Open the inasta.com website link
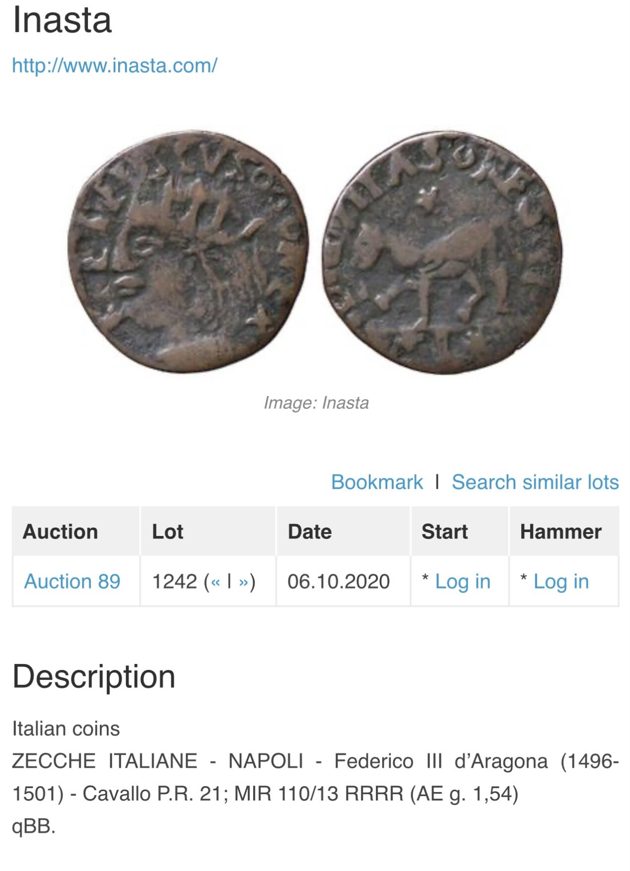Viewport: 630px width, 871px height. (115, 66)
